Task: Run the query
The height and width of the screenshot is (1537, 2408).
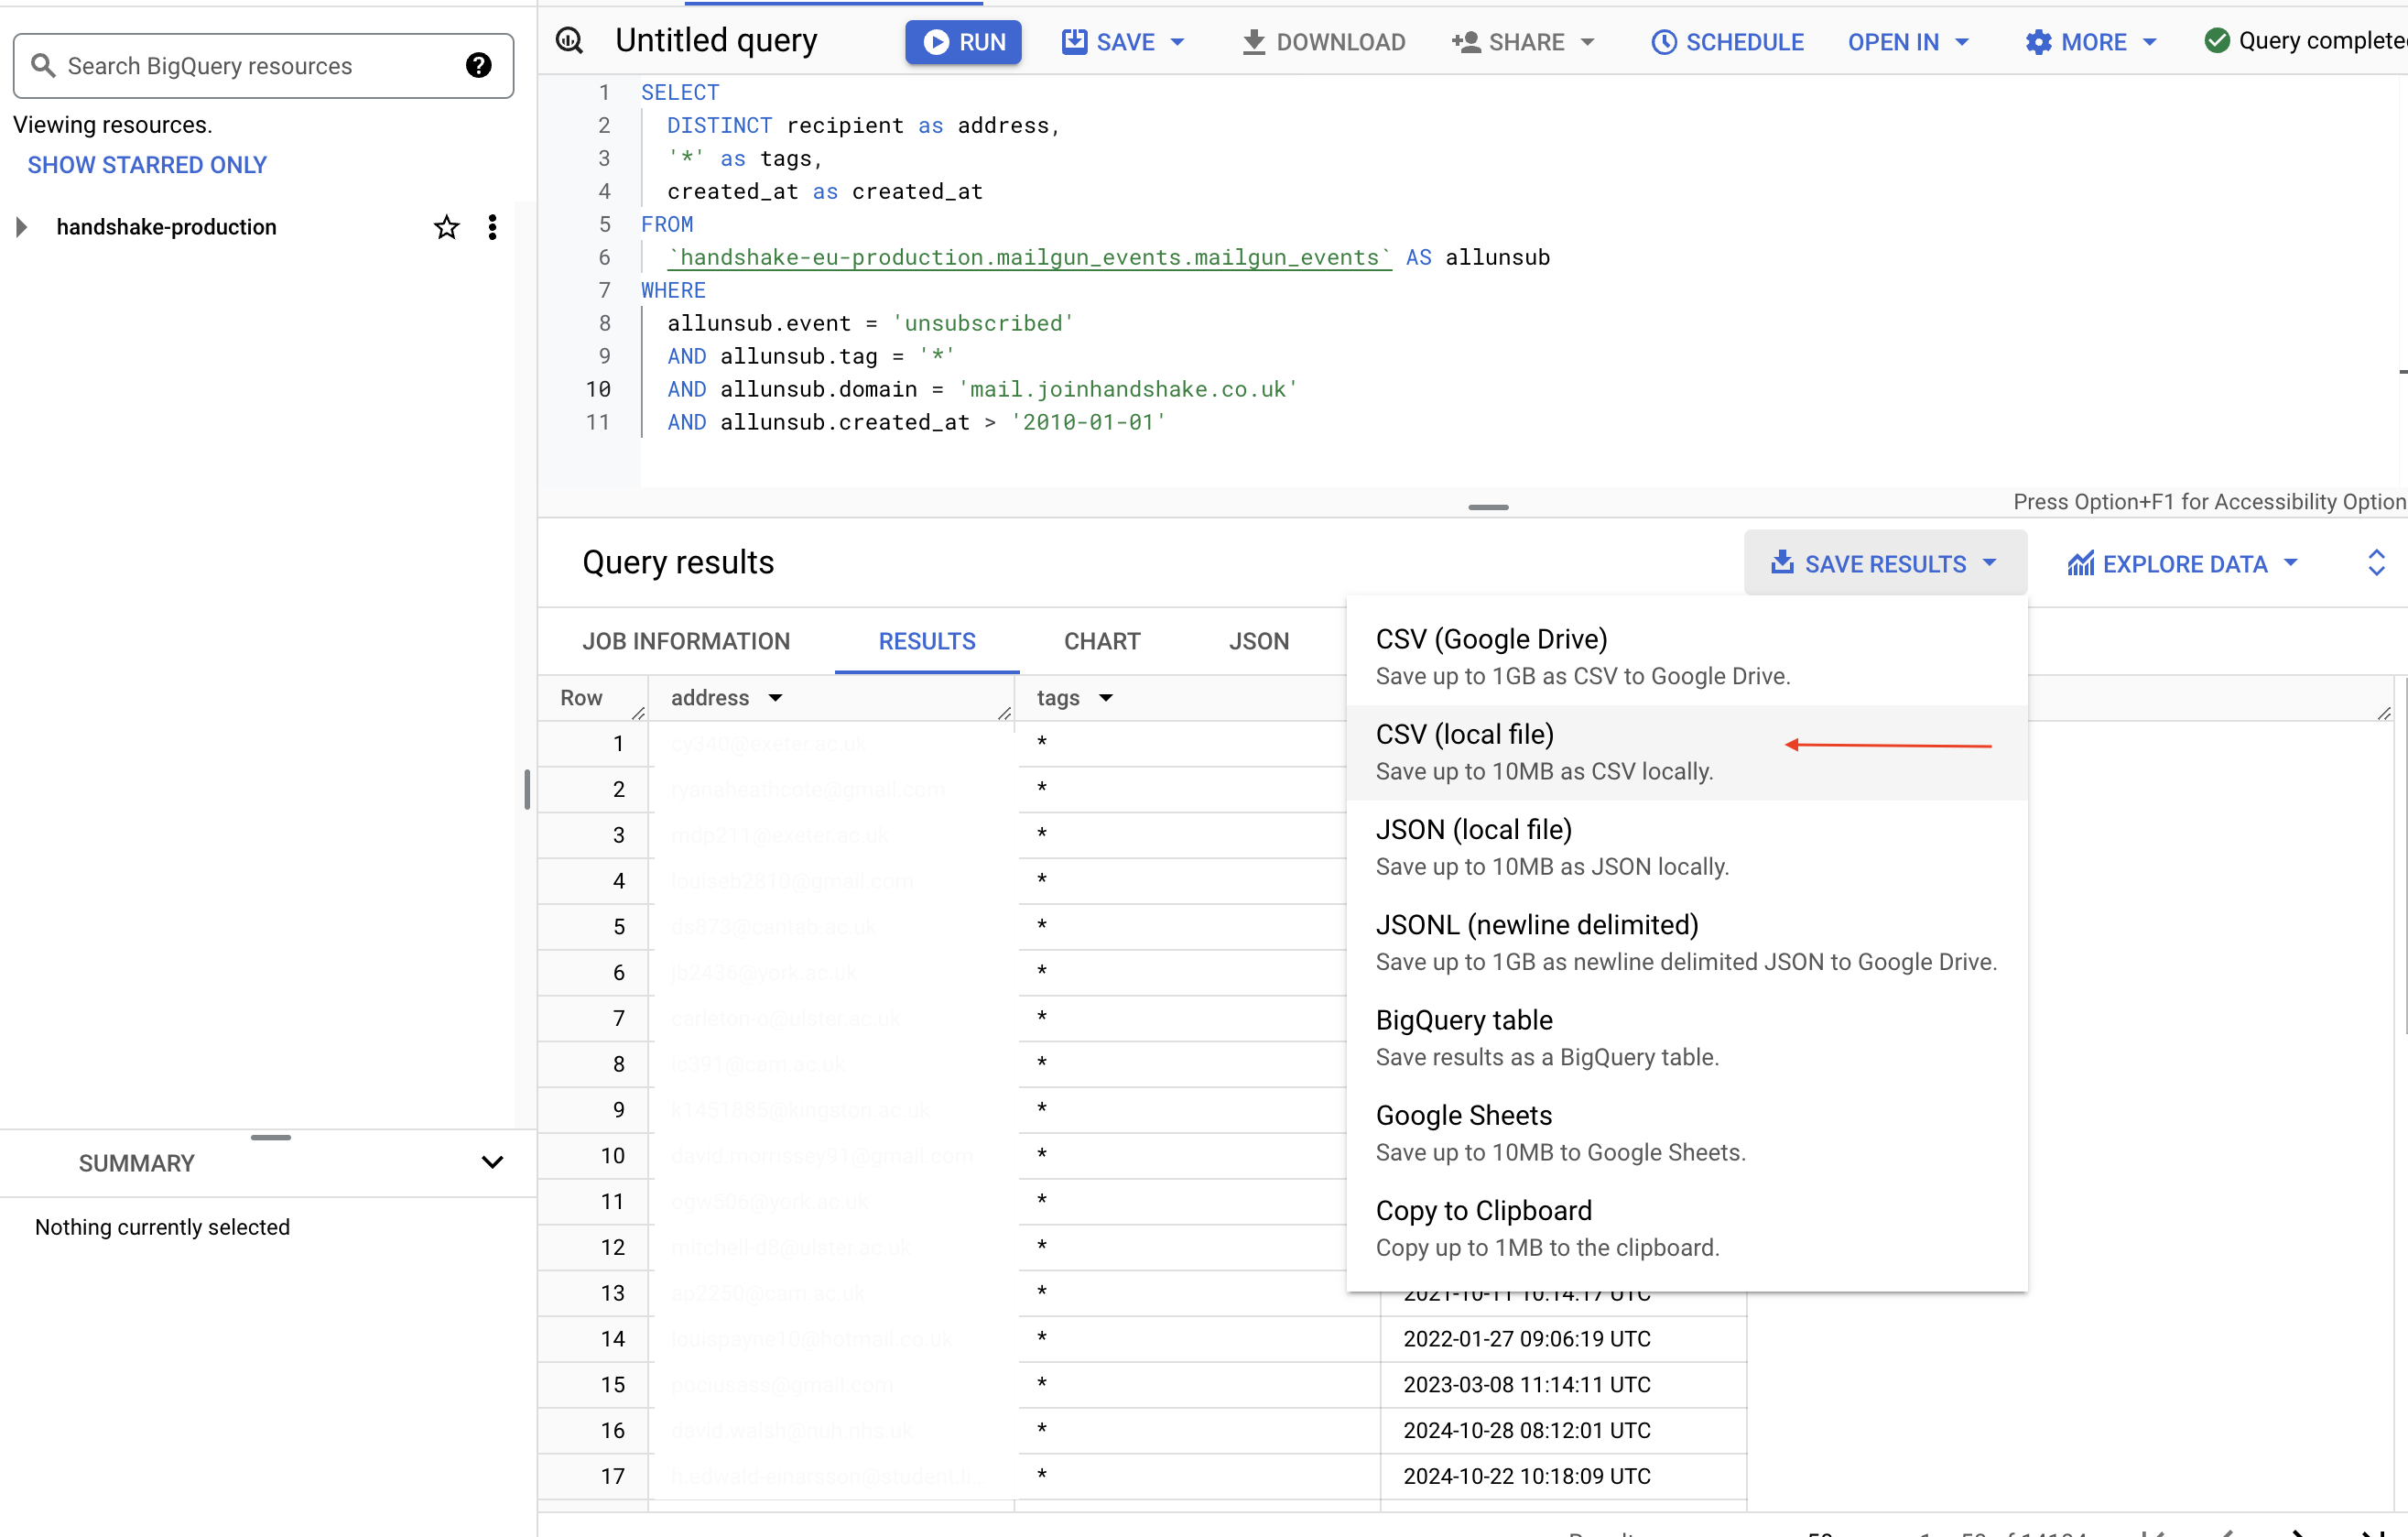Action: (963, 42)
